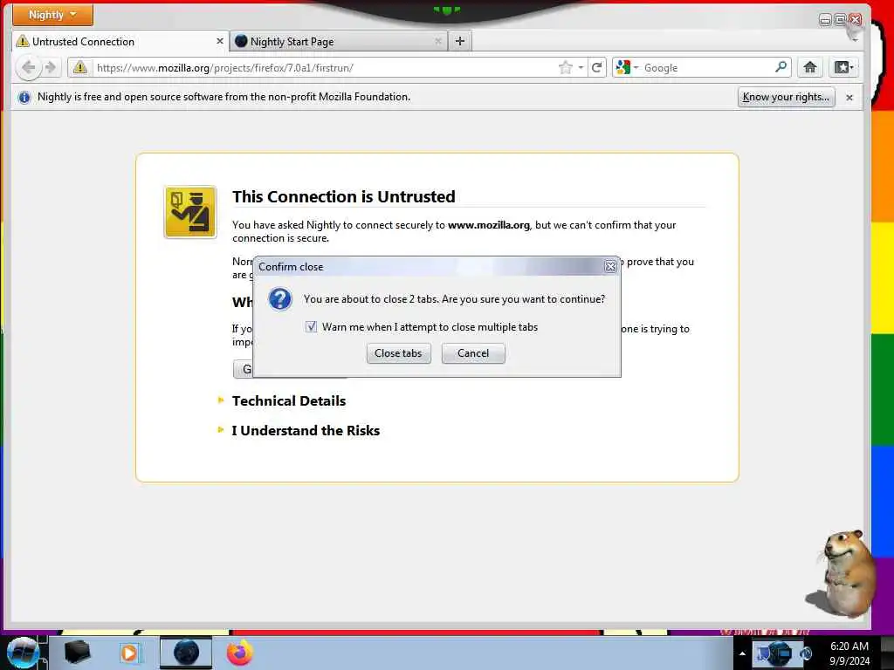Screen dimensions: 894x670
Task: Open the Bookmarks menu button
Action: [x=843, y=68]
